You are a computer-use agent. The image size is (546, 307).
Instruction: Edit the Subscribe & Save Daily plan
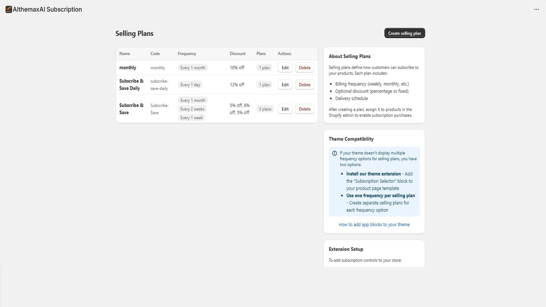click(285, 85)
